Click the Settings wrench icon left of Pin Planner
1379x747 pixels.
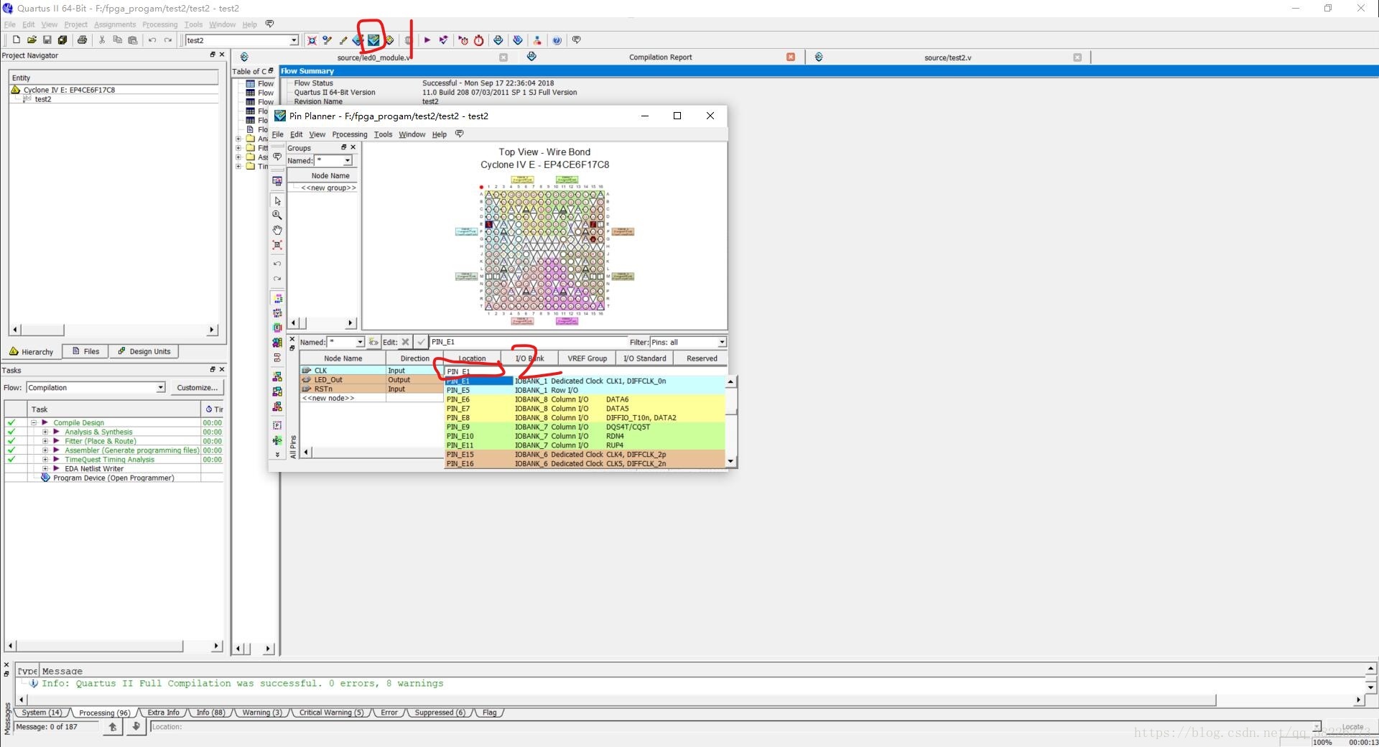pos(357,40)
